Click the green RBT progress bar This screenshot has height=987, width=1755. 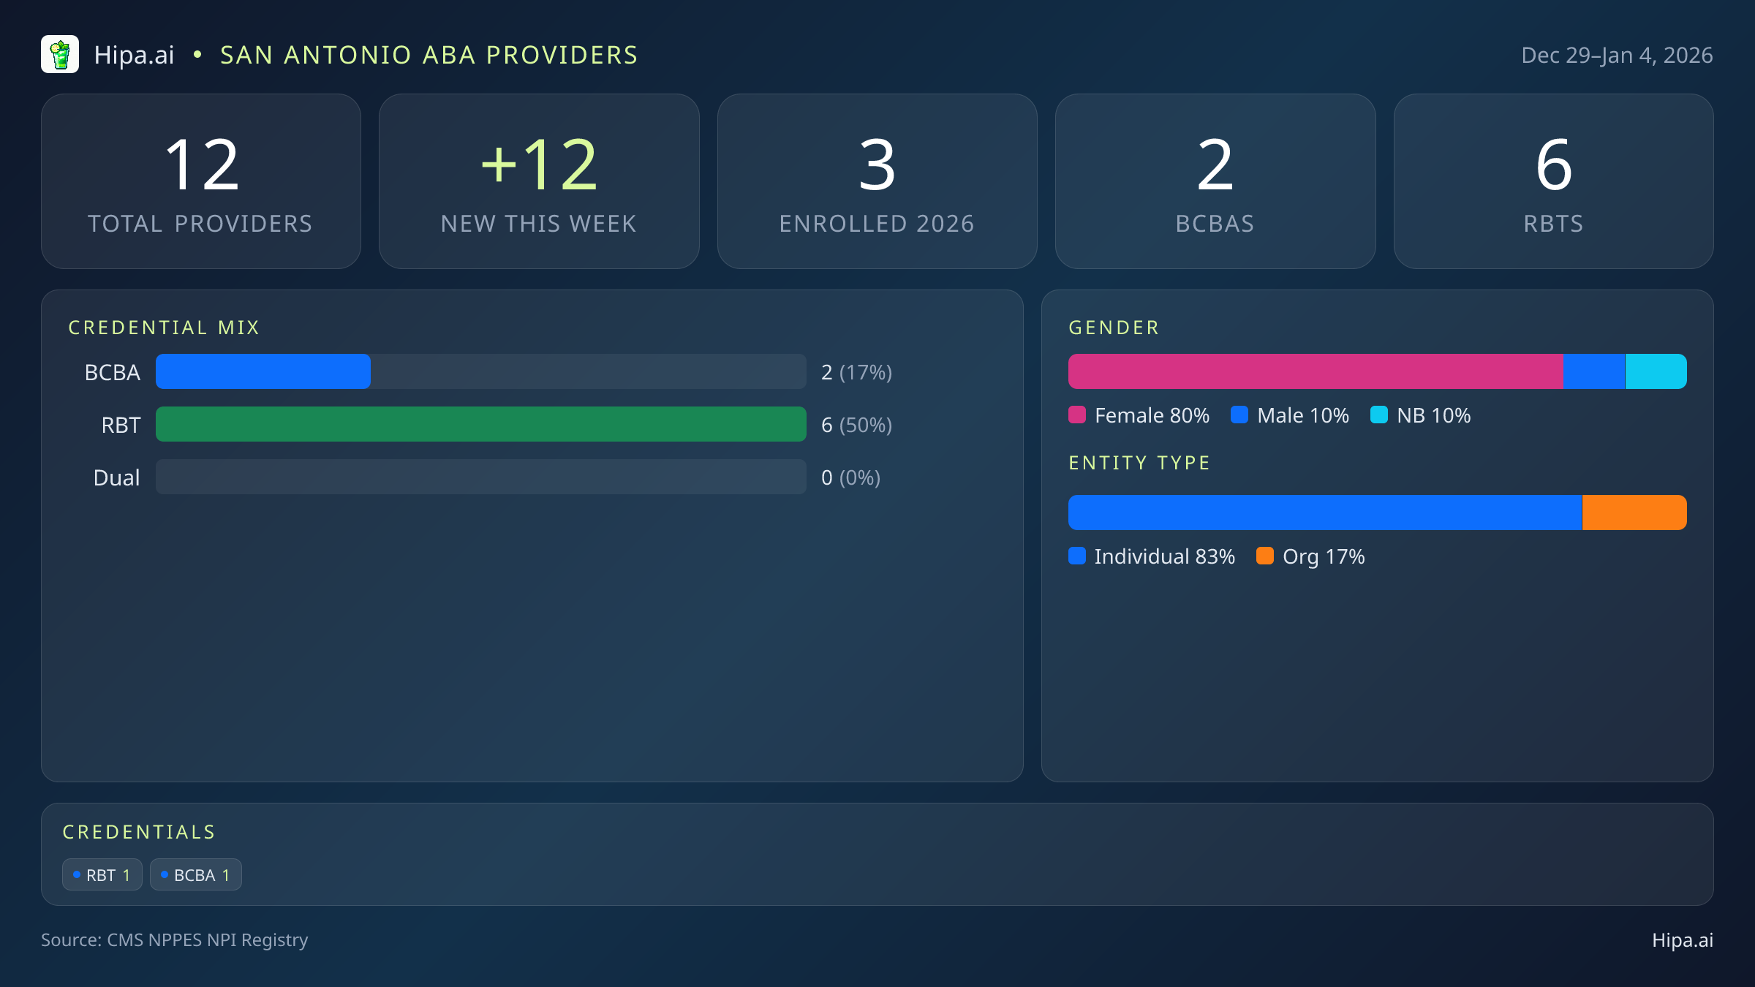coord(480,424)
